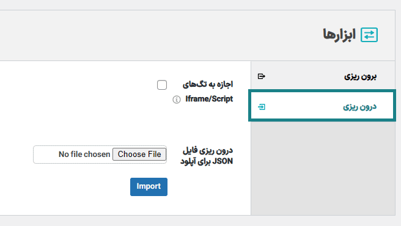Click the ابزارها page heading text
The height and width of the screenshot is (226, 401).
339,35
